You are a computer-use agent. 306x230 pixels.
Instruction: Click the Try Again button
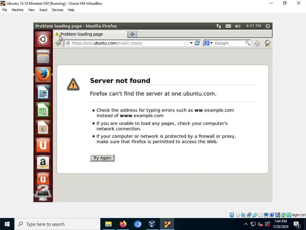click(102, 158)
